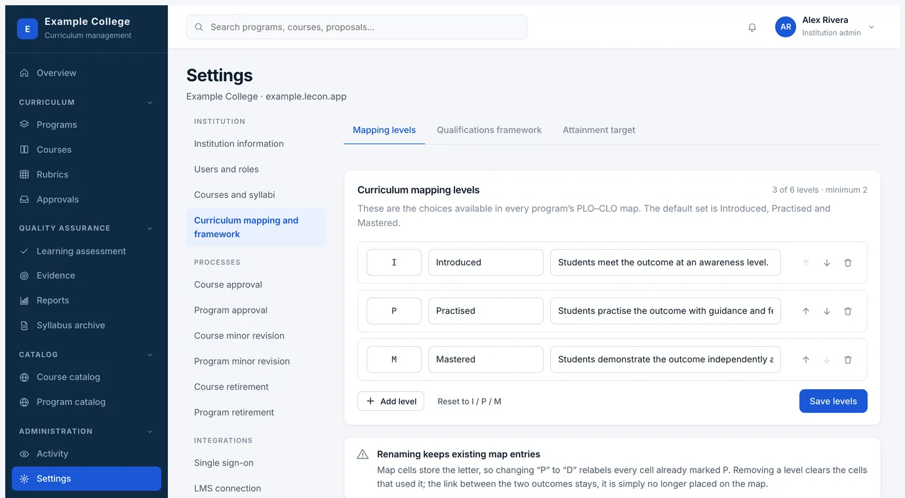Click the Programs layers icon
The width and height of the screenshot is (905, 498).
tap(24, 125)
